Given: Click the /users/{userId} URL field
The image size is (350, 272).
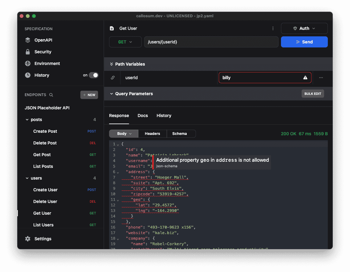Looking at the screenshot, I should point(211,42).
